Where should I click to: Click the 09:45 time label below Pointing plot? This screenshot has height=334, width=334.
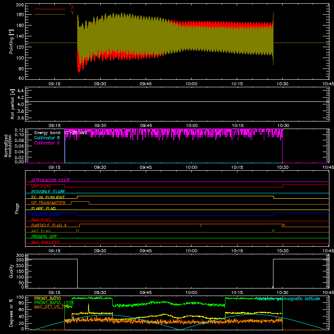point(146,84)
